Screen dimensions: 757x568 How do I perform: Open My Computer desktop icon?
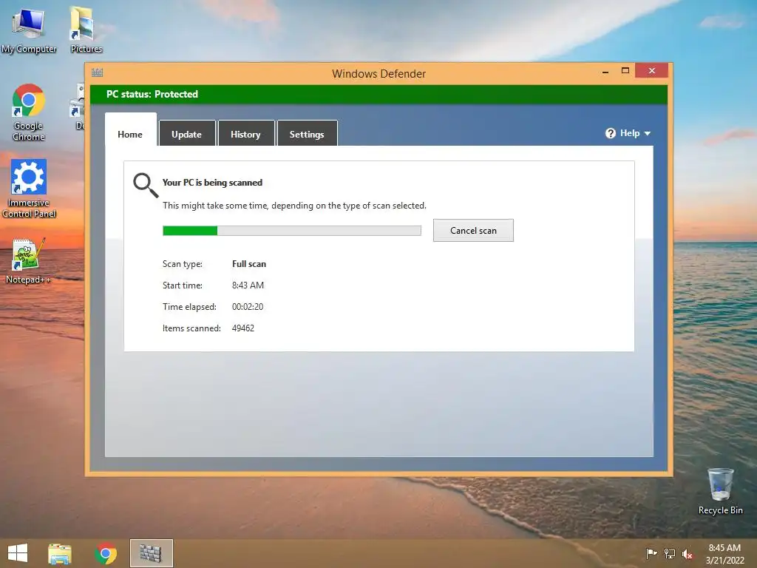(x=29, y=30)
